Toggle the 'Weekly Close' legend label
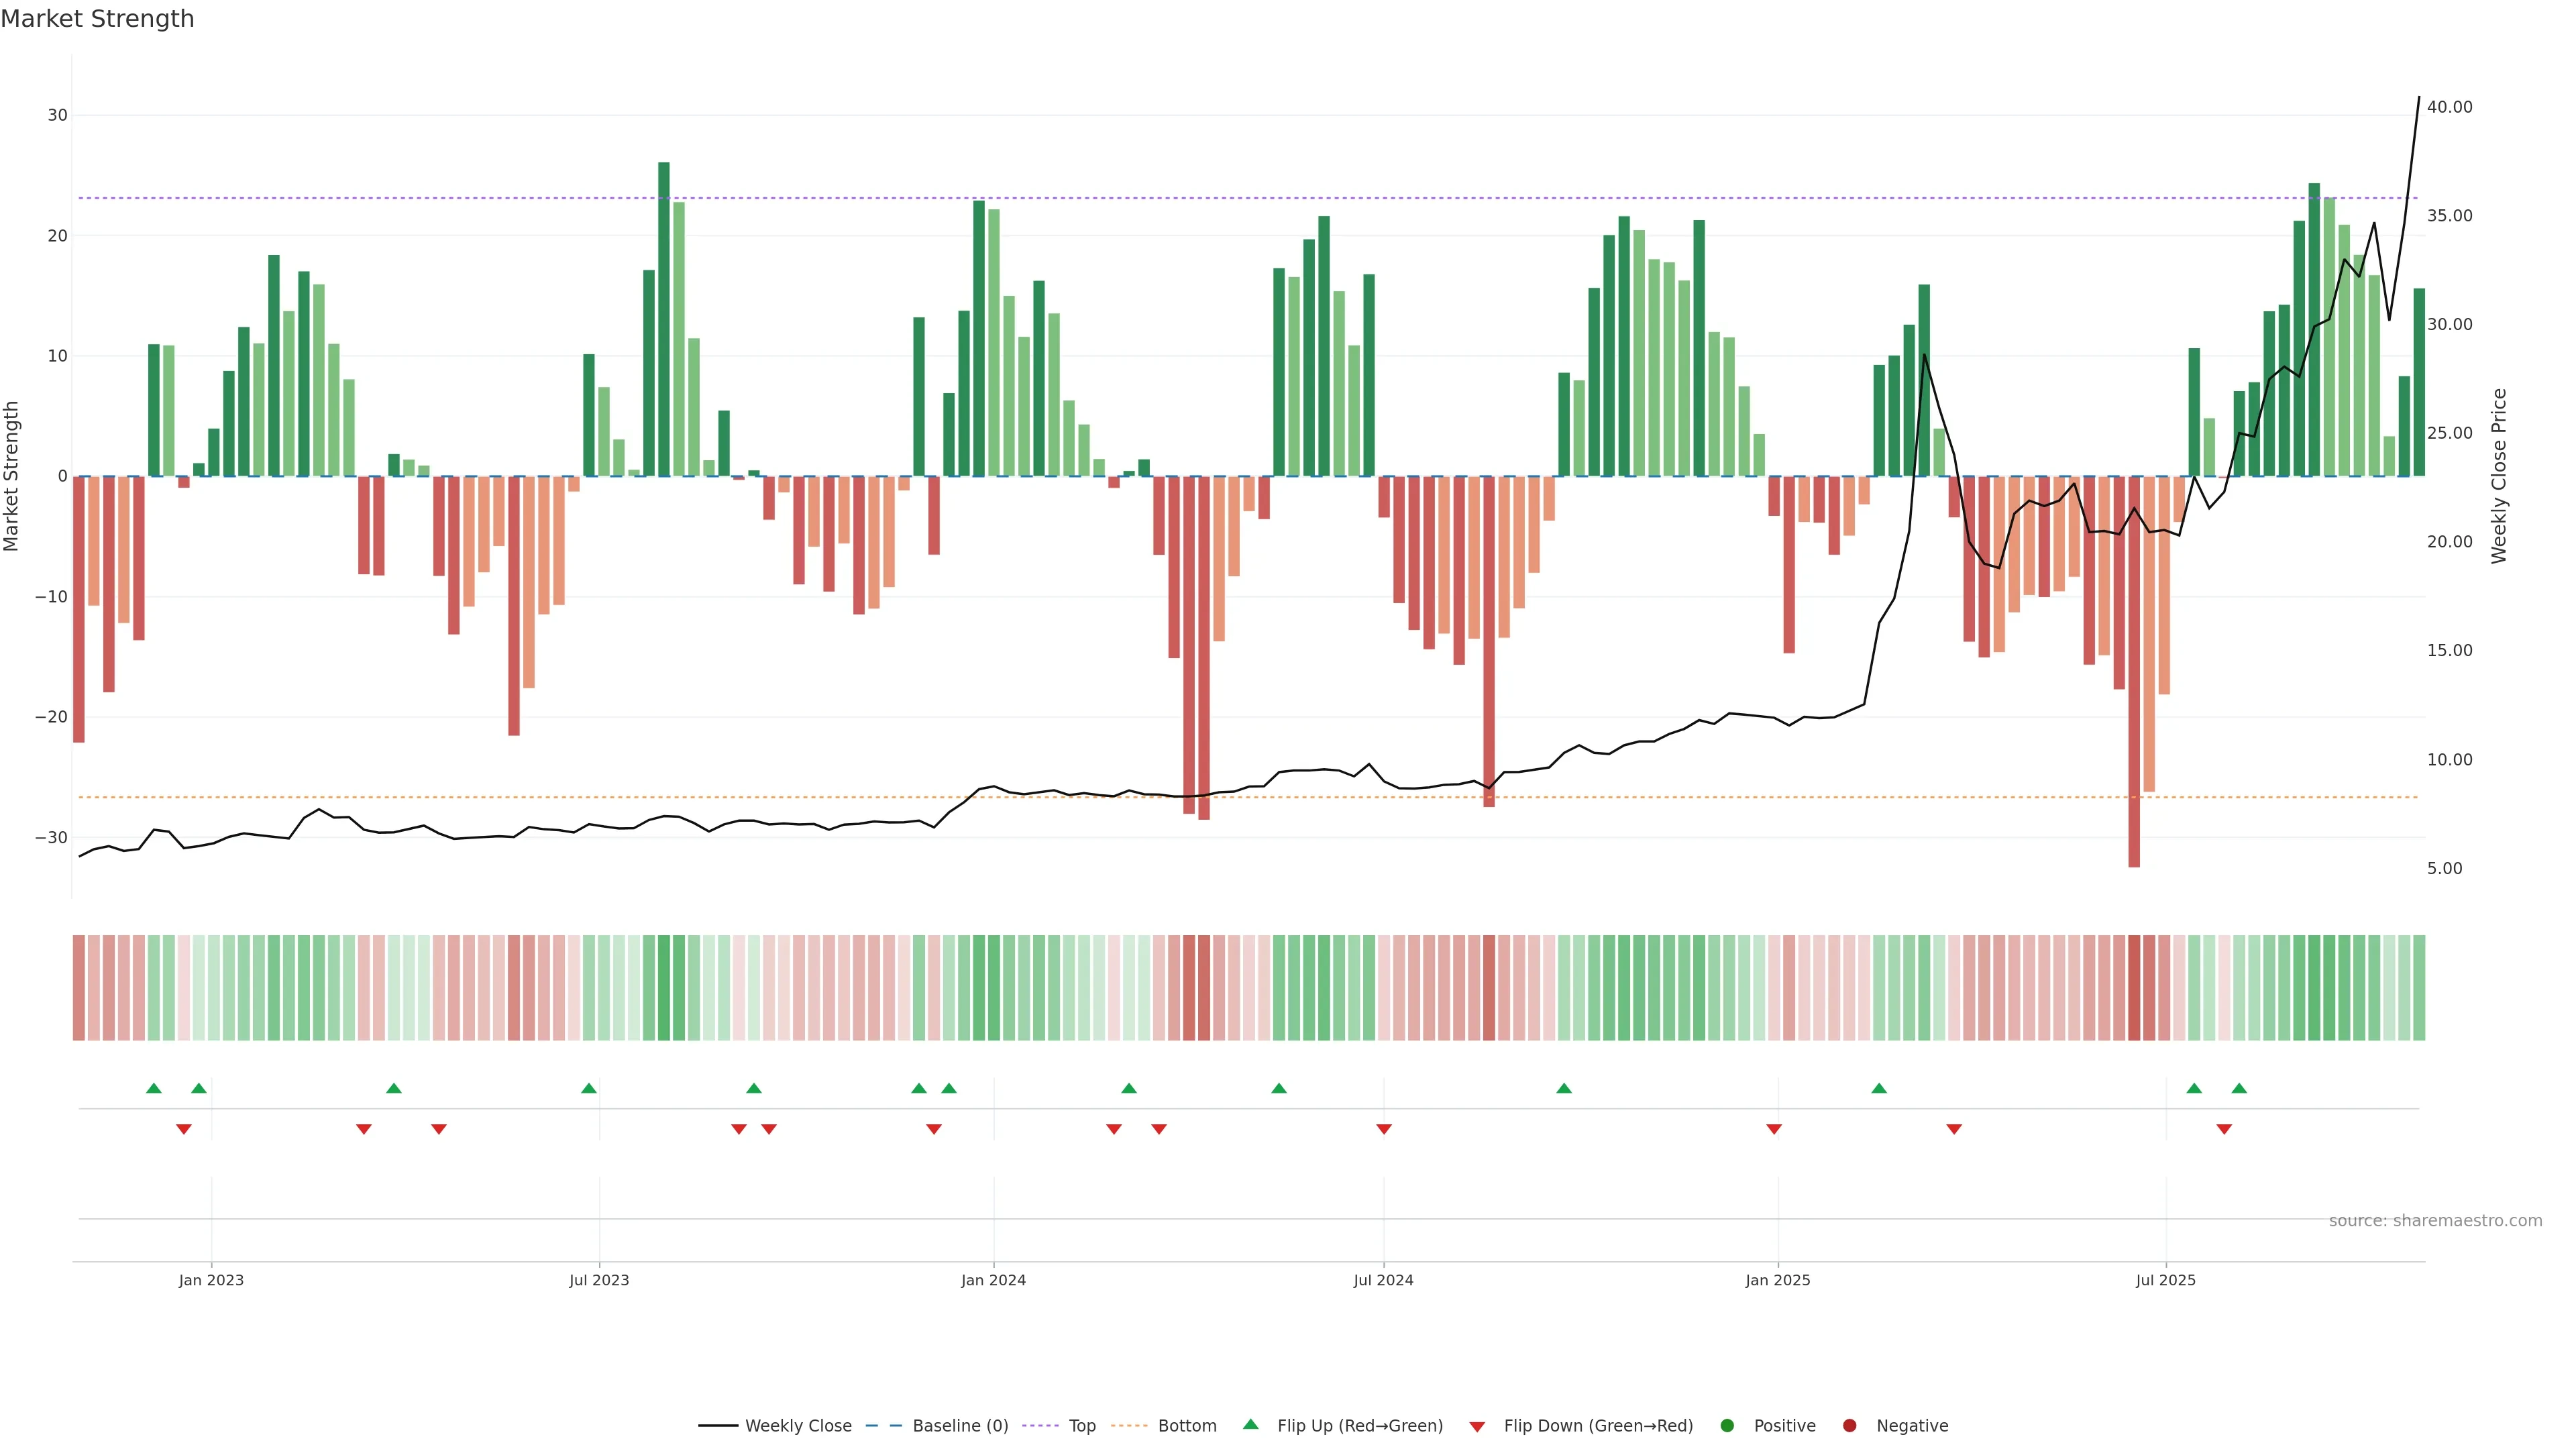Screen dimensions: 2576x1449 pos(798,1425)
